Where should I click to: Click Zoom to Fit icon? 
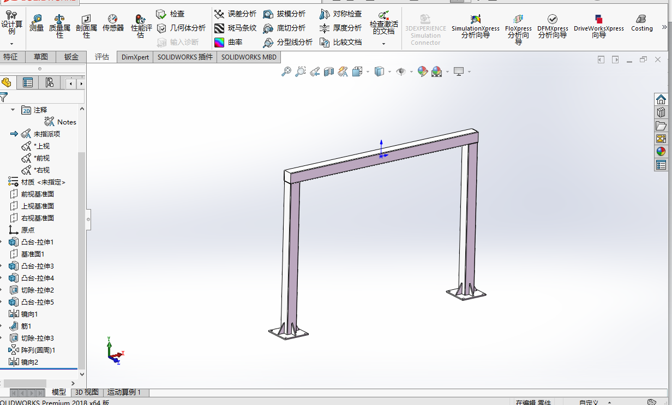[286, 72]
